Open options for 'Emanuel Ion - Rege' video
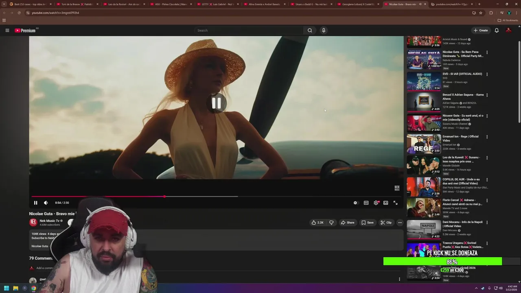 pyautogui.click(x=487, y=137)
